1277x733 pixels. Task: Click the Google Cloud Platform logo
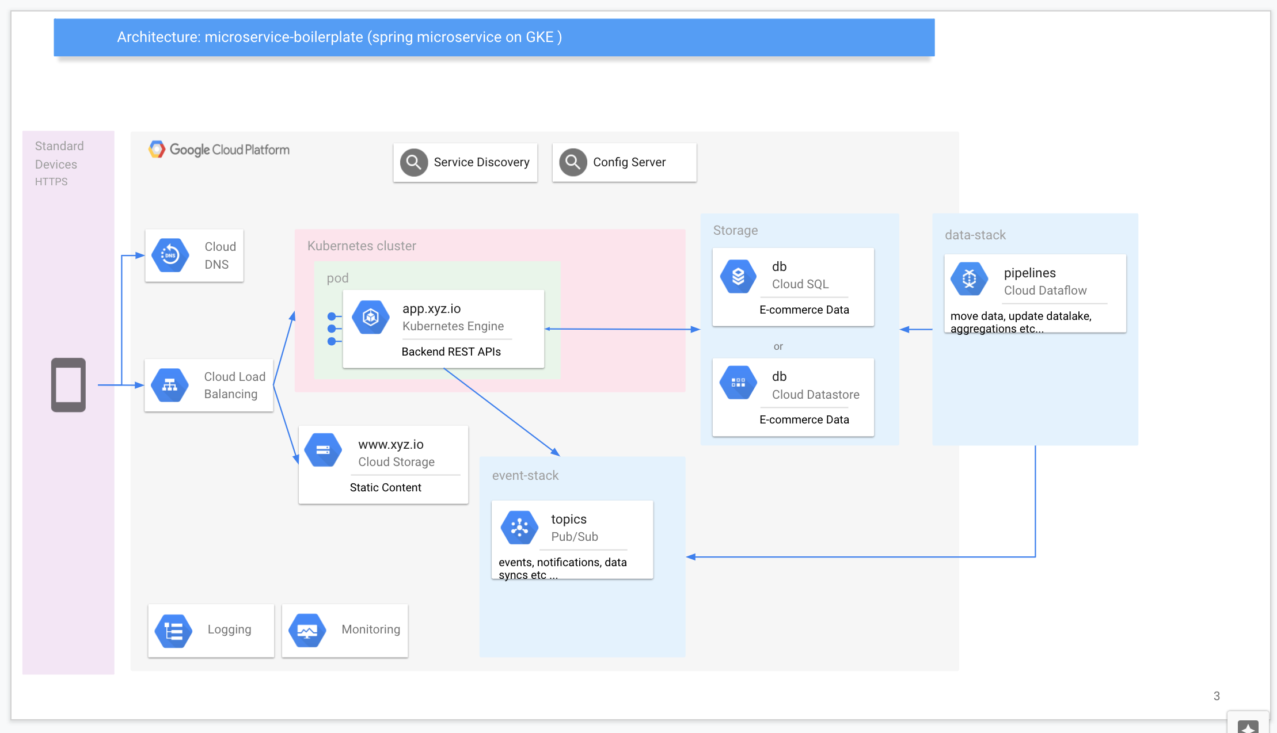pos(219,150)
